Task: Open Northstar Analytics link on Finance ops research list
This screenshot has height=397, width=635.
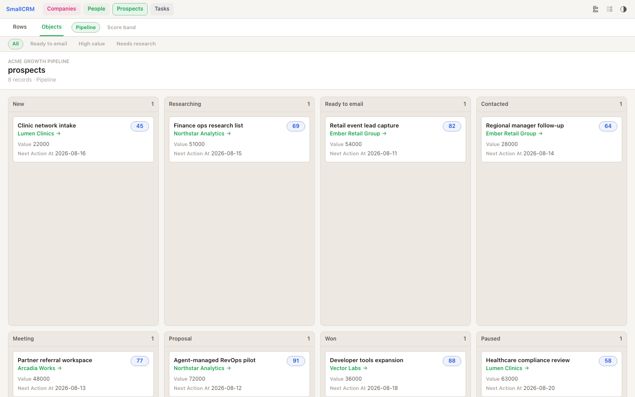Action: pos(202,134)
